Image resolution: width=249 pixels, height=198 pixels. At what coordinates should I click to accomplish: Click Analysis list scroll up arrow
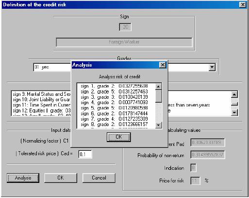158,87
